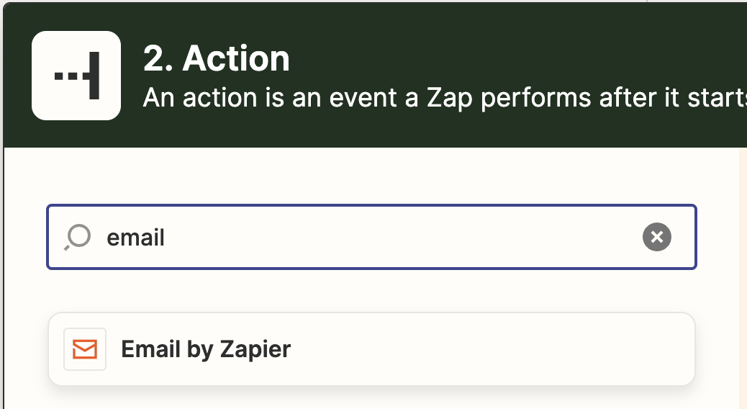Click empty space inside Email by Zapier card

(x=491, y=349)
